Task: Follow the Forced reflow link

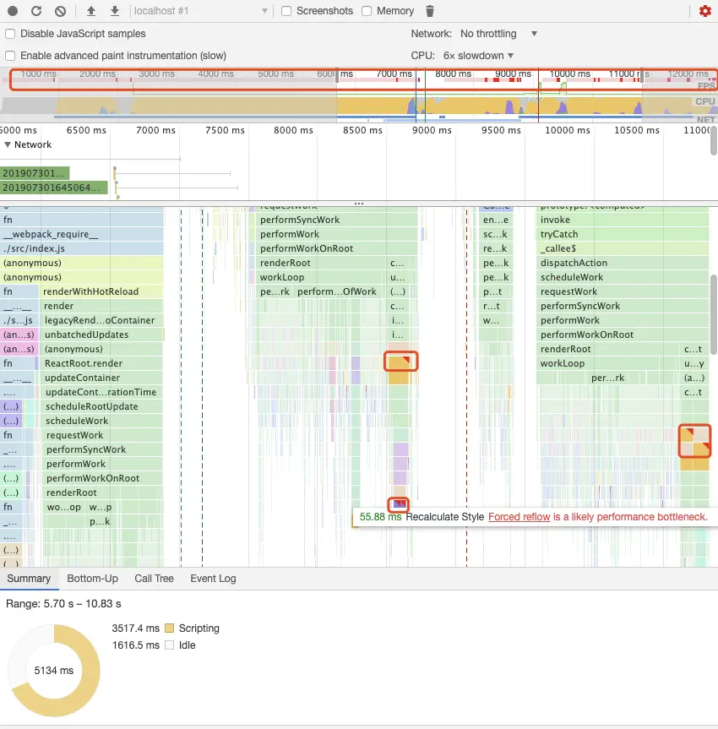Action: (x=519, y=517)
